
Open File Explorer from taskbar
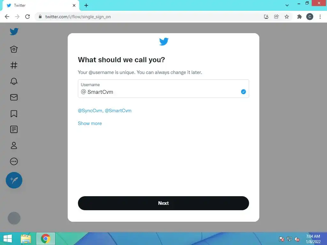[x=26, y=239]
